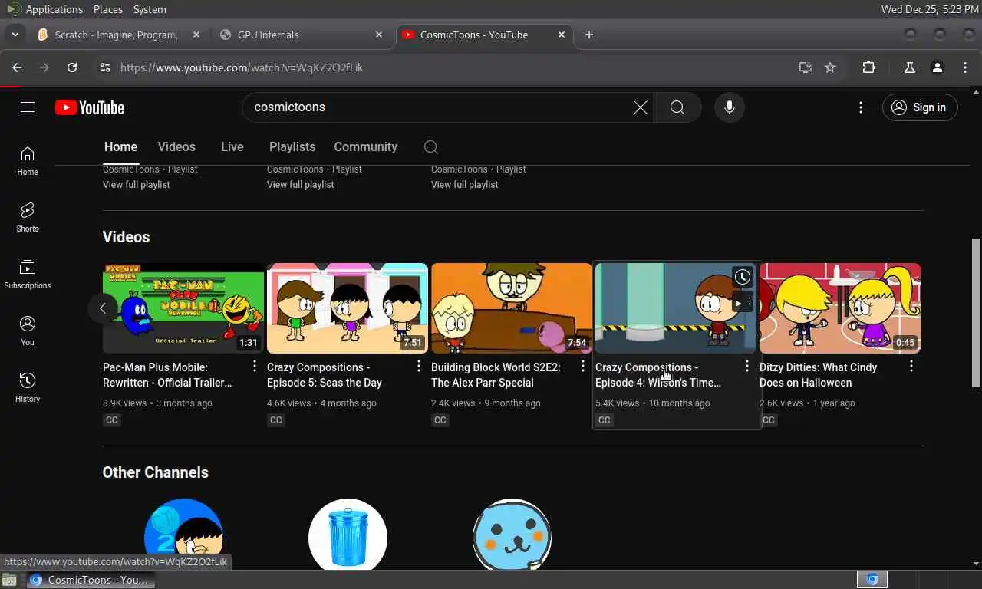This screenshot has width=982, height=589.
Task: Click the Sign in button
Action: [x=920, y=107]
